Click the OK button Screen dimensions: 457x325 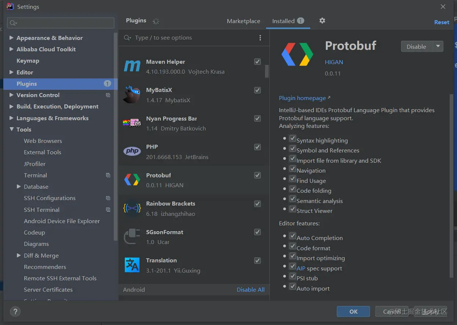353,311
